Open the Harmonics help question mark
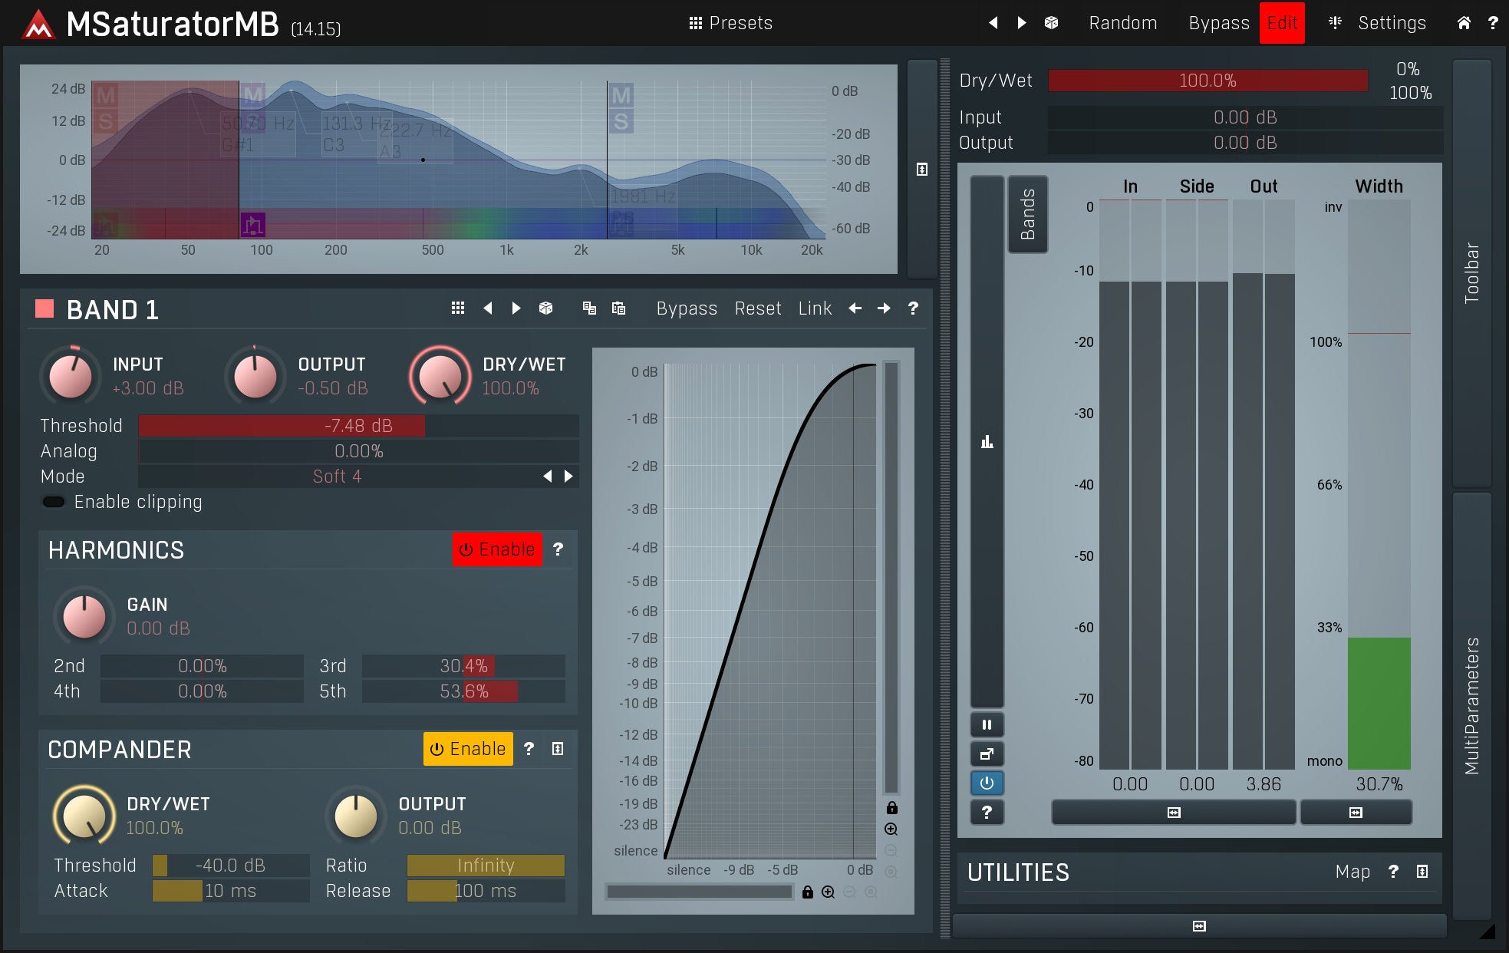This screenshot has height=953, width=1509. pos(558,549)
